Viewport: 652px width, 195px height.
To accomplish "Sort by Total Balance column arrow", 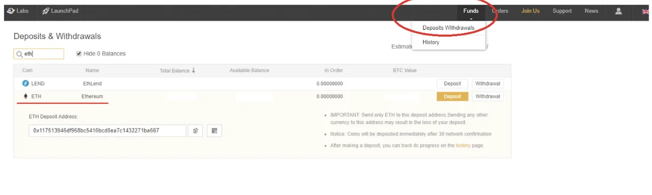I will click(x=194, y=71).
